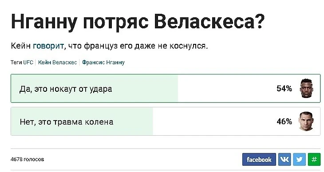The image size is (324, 172).
Task: Click the "4678 голосов" vote counter
Action: click(x=27, y=160)
